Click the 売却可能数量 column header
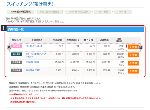The width and height of the screenshot is (150, 110). point(73,40)
